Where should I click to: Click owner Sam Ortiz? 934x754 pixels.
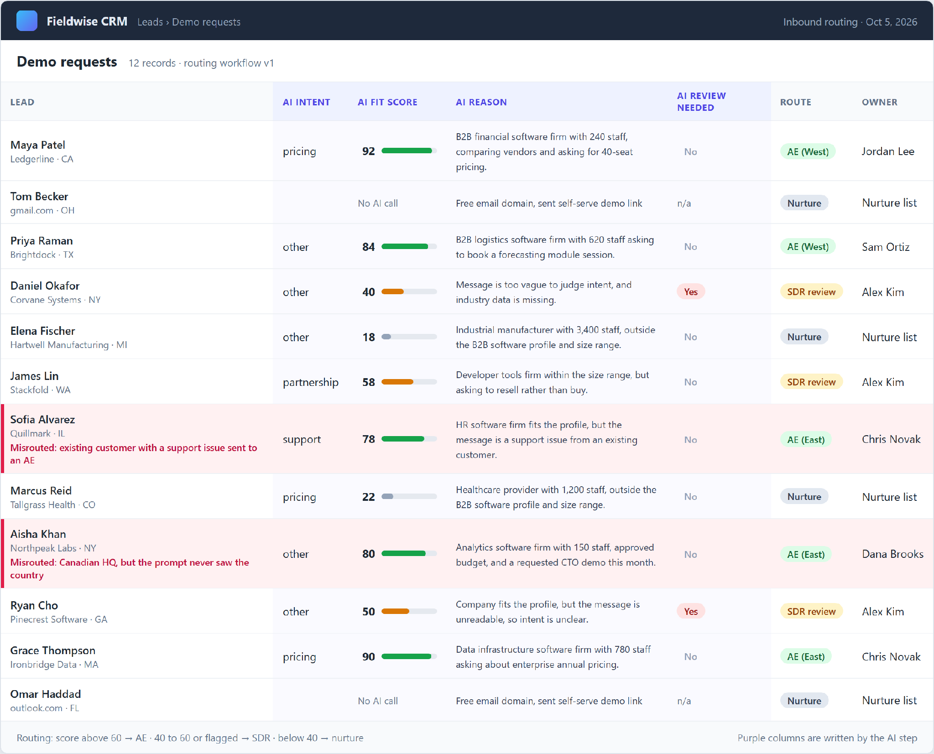point(885,247)
